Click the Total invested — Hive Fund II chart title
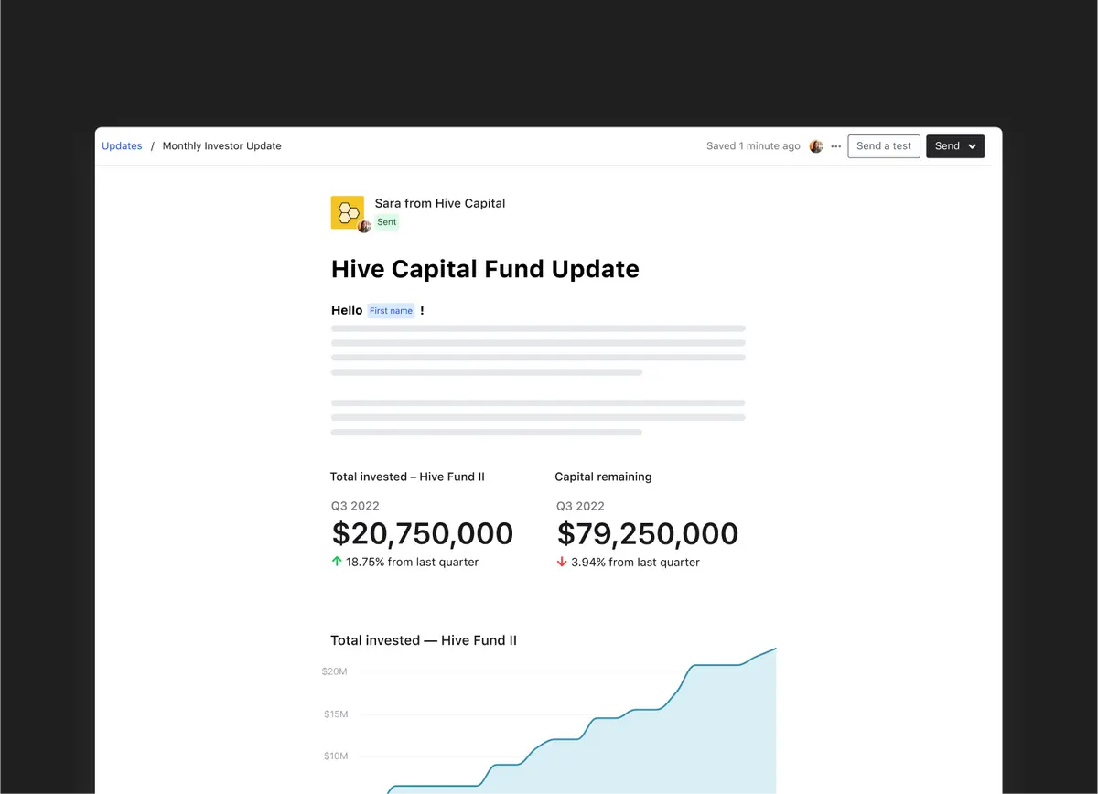 [x=424, y=640]
